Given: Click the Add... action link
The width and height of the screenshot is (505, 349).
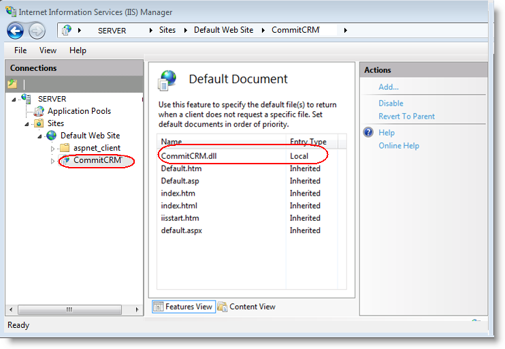Looking at the screenshot, I should click(389, 87).
